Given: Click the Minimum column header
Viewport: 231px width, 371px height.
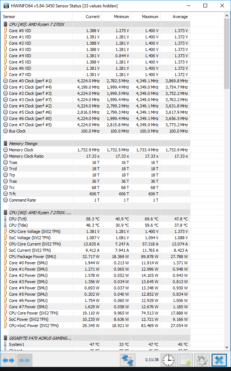Looking at the screenshot, I should [x=116, y=17].
